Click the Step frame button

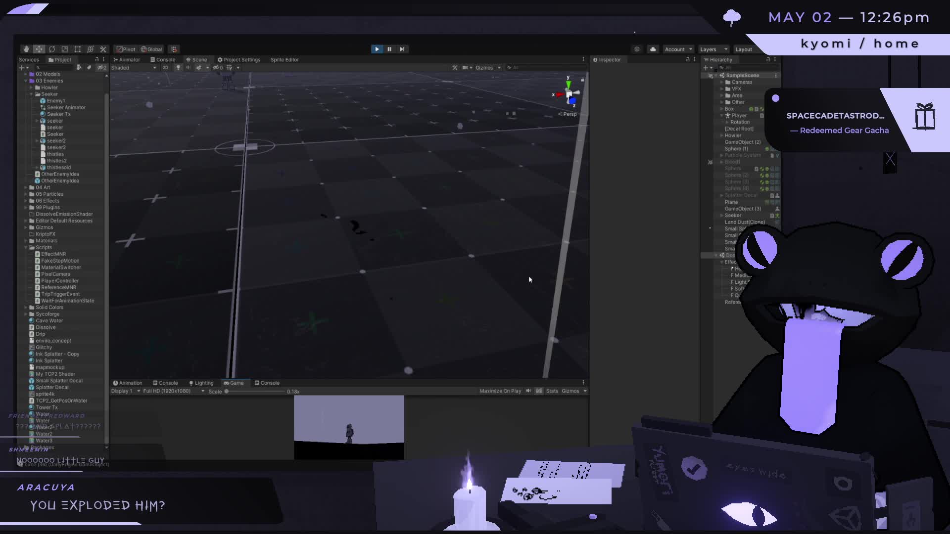(x=402, y=49)
